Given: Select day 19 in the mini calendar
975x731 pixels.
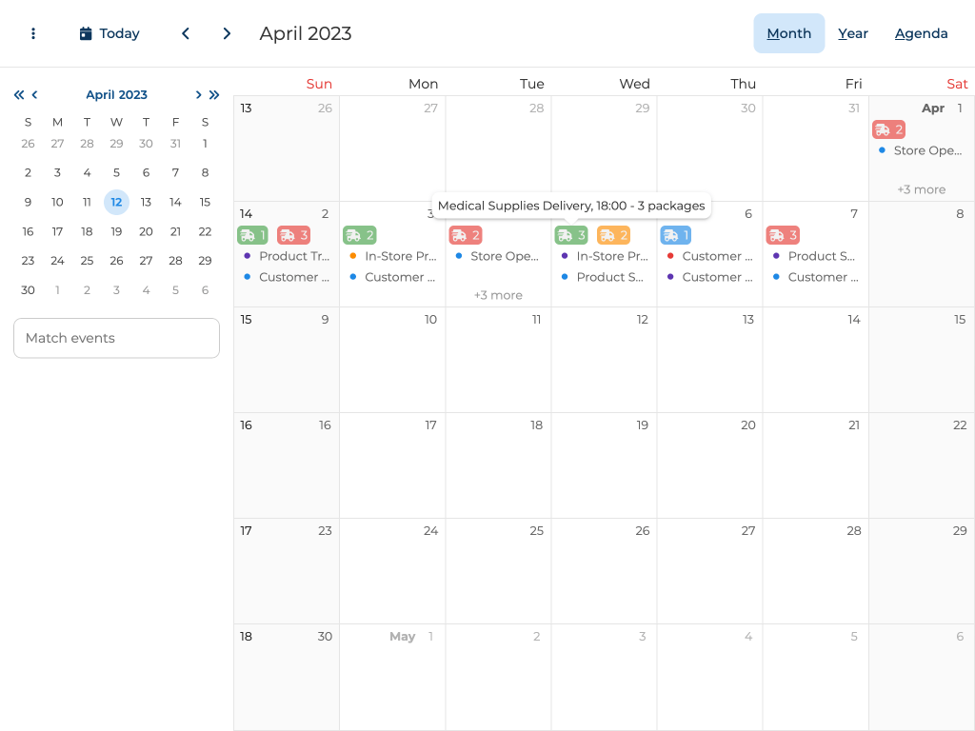Looking at the screenshot, I should pyautogui.click(x=116, y=231).
